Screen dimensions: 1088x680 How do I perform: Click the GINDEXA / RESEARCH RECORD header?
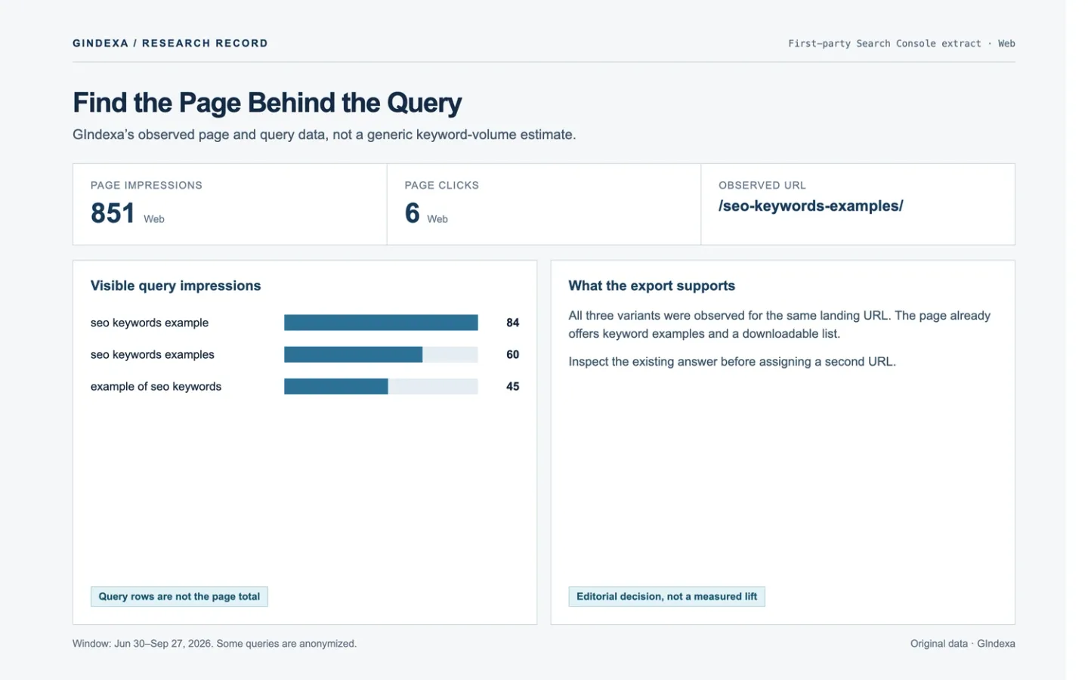click(x=170, y=43)
